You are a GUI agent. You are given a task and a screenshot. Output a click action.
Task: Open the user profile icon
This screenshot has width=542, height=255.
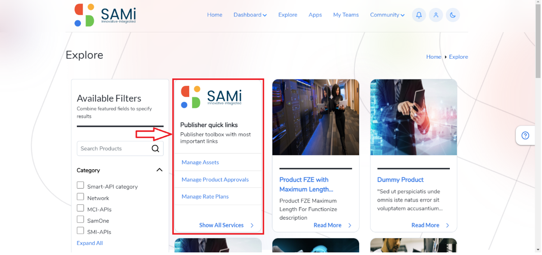click(x=436, y=15)
